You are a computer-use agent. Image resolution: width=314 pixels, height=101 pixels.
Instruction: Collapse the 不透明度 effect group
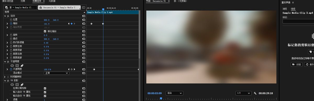tap(5, 62)
